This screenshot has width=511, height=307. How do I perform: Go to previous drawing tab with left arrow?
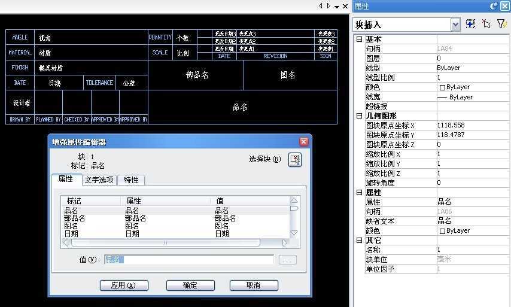[320, 6]
